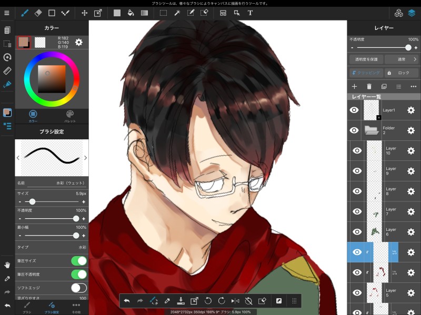Hide Layer1 using its eye icon
The height and width of the screenshot is (315, 421).
(354, 110)
